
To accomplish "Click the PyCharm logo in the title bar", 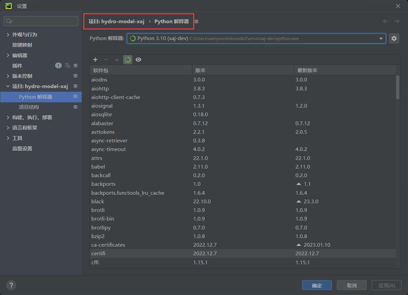I will pyautogui.click(x=8, y=6).
